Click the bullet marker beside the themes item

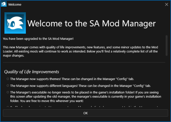(x=8, y=79)
